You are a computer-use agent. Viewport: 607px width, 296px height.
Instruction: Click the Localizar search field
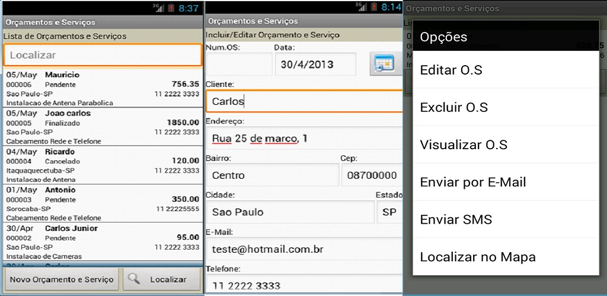103,55
